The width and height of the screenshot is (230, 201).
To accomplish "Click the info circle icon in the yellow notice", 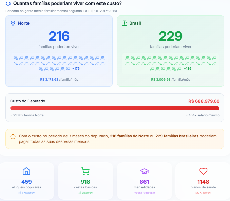I will tap(13, 136).
